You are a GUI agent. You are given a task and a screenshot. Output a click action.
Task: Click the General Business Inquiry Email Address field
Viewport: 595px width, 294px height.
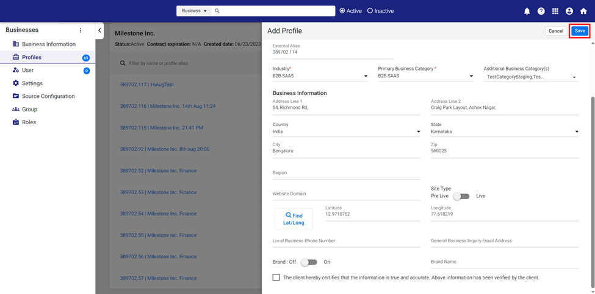(505, 241)
